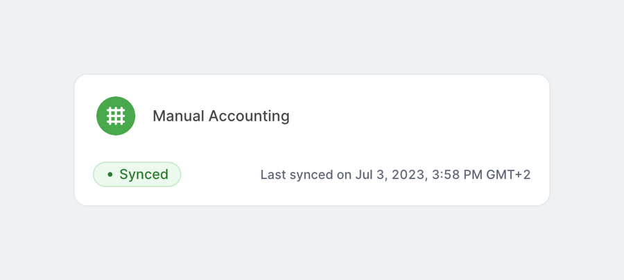
Task: Click the "Jul 3, 2023" sync date
Action: [x=390, y=175]
